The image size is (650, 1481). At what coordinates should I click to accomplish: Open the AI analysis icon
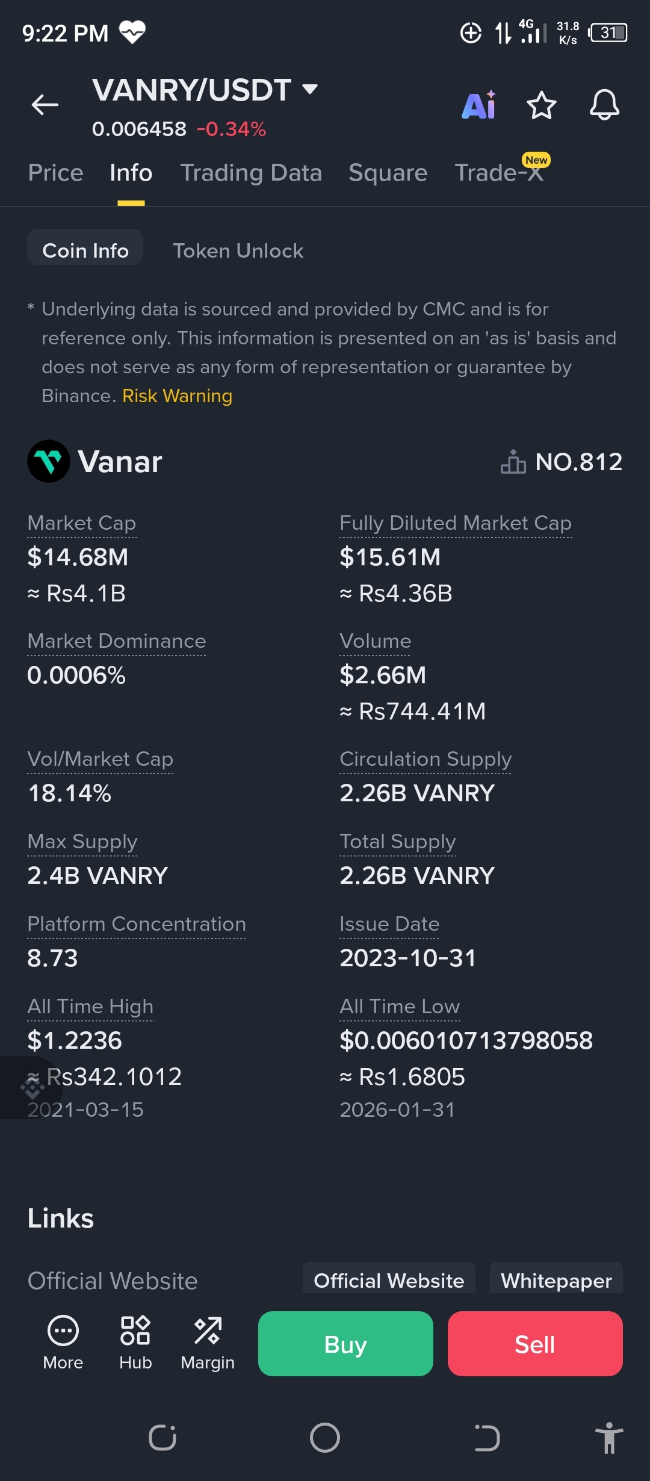tap(479, 105)
